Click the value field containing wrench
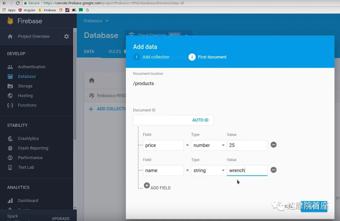Viewport: 340px width, 221px height. pos(247,170)
